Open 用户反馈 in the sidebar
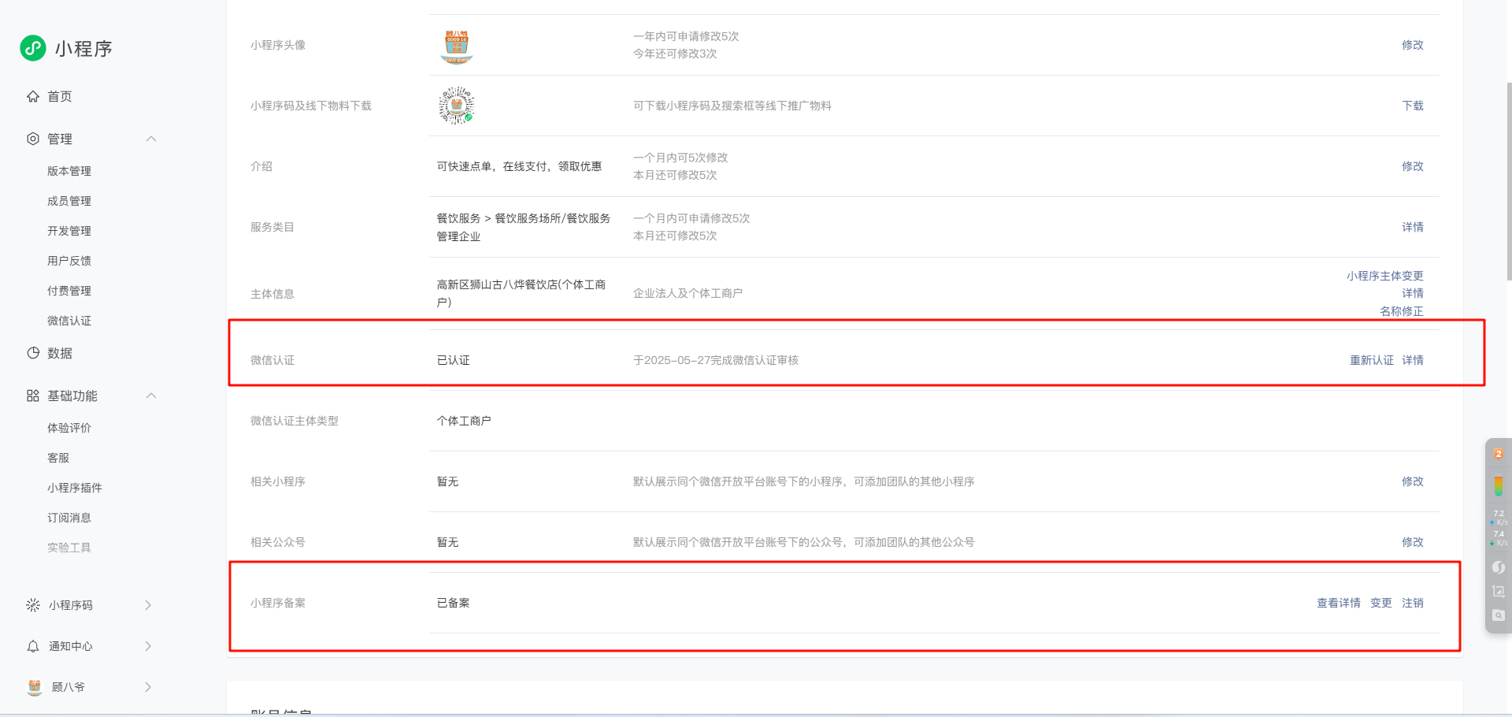Image resolution: width=1512 pixels, height=717 pixels. 69,261
